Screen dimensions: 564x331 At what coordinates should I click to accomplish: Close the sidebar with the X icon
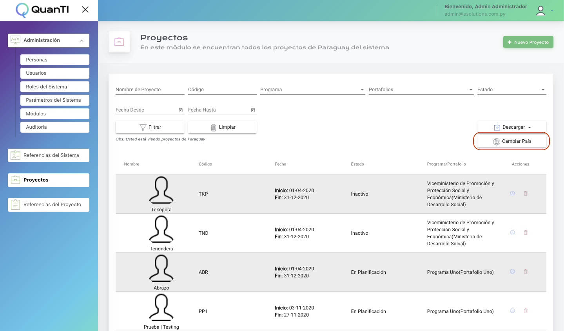point(85,9)
